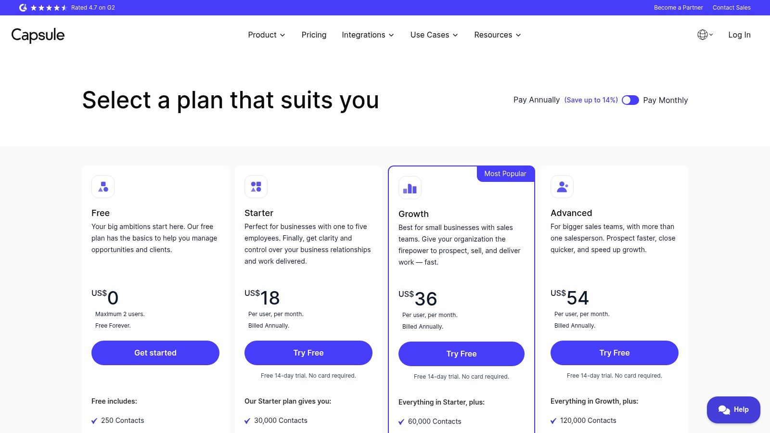Toggle annual/monthly billing switch
The image size is (770, 433).
pyautogui.click(x=630, y=100)
